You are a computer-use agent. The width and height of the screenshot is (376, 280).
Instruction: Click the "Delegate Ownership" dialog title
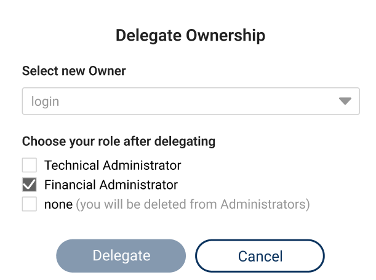pos(190,36)
